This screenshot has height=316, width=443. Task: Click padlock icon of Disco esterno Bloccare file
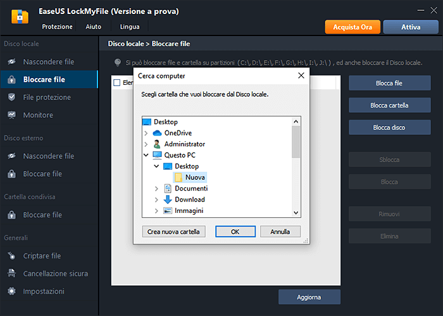(x=11, y=174)
